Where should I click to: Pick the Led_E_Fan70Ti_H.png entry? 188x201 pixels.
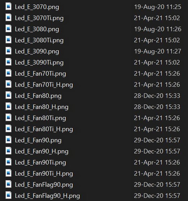pyautogui.click(x=44, y=85)
